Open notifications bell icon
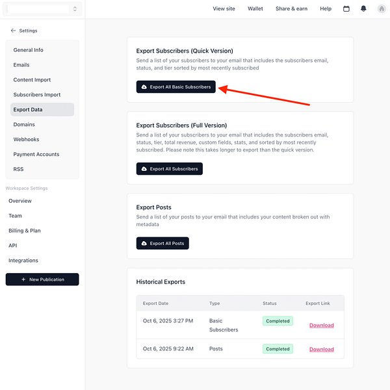This screenshot has width=390, height=390. (363, 9)
